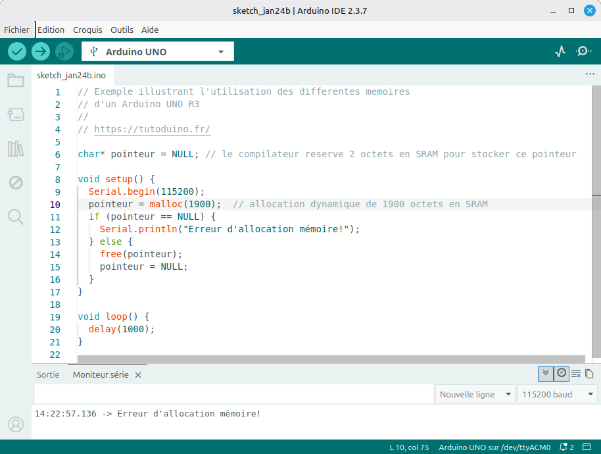Open the Sketchbook folder sidebar icon
Viewport: 601px width, 454px height.
16,81
